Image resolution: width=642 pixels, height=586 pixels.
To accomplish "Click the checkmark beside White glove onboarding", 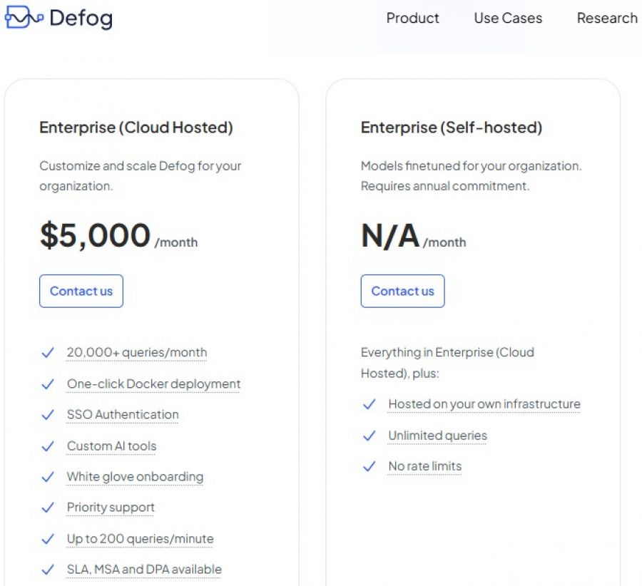I will coord(48,477).
